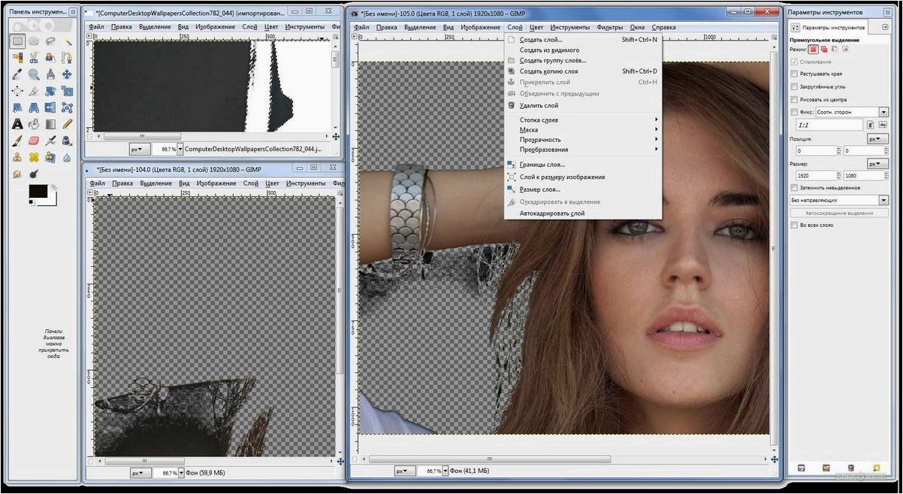Open the 'Размер' px unit dropdown

(x=877, y=164)
